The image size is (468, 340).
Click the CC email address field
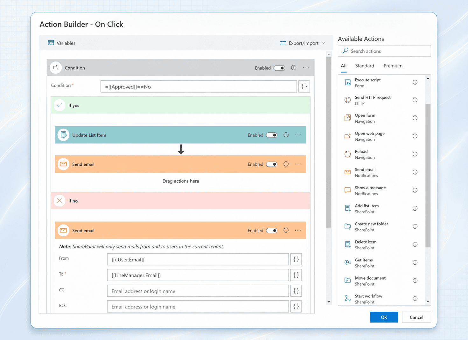pos(198,291)
